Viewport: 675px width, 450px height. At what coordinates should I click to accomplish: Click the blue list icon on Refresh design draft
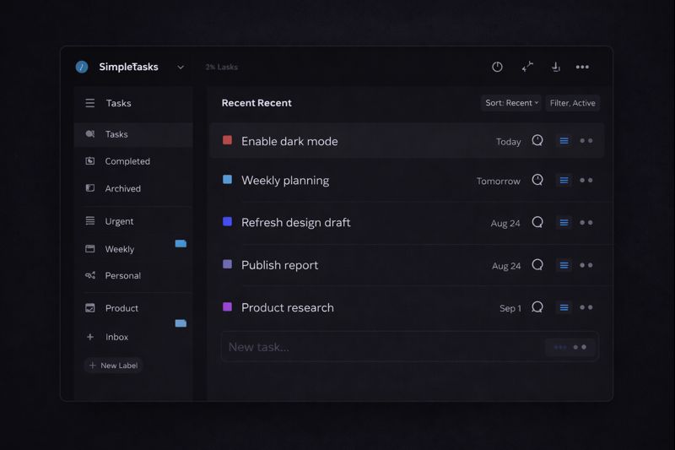pyautogui.click(x=564, y=223)
